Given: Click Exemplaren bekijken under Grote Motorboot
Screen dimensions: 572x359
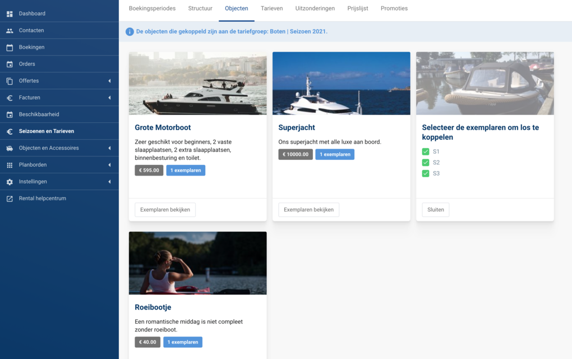Looking at the screenshot, I should pyautogui.click(x=165, y=210).
